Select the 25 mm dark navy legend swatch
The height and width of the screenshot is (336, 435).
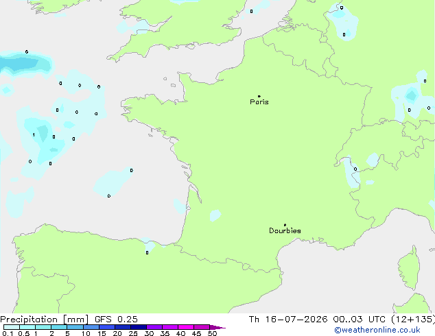[139, 327]
